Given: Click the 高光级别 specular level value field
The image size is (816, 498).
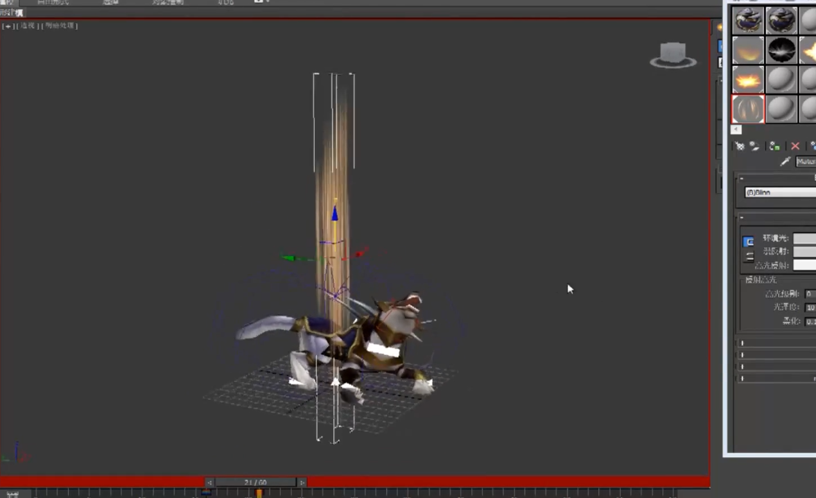Looking at the screenshot, I should click(810, 294).
